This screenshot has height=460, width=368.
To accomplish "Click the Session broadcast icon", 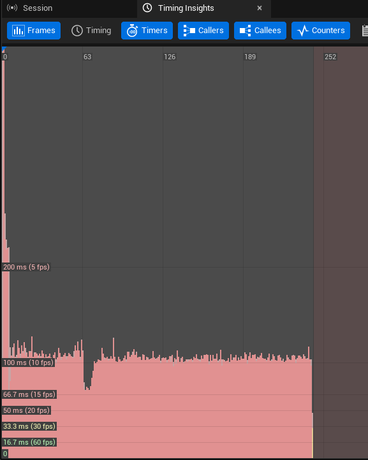I will [x=12, y=8].
